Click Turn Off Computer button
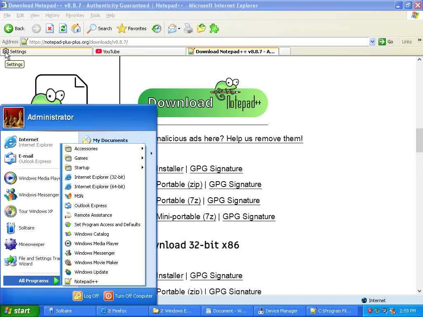This screenshot has width=423, height=317. coord(128,296)
